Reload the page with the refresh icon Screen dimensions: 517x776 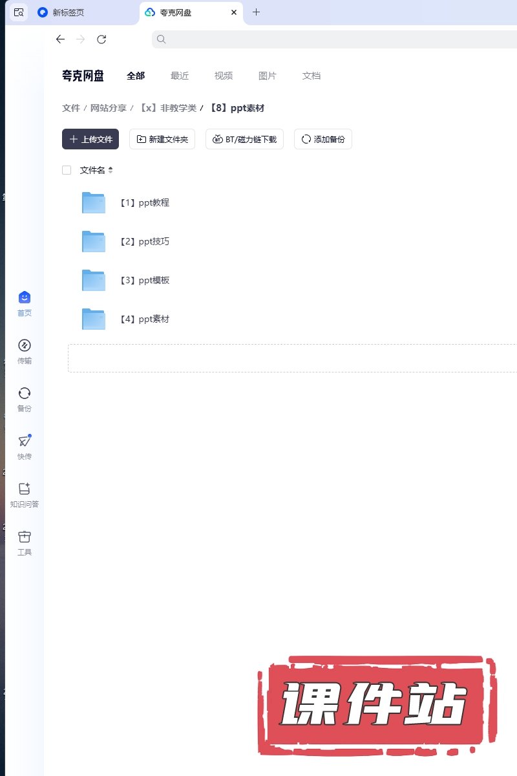[101, 39]
